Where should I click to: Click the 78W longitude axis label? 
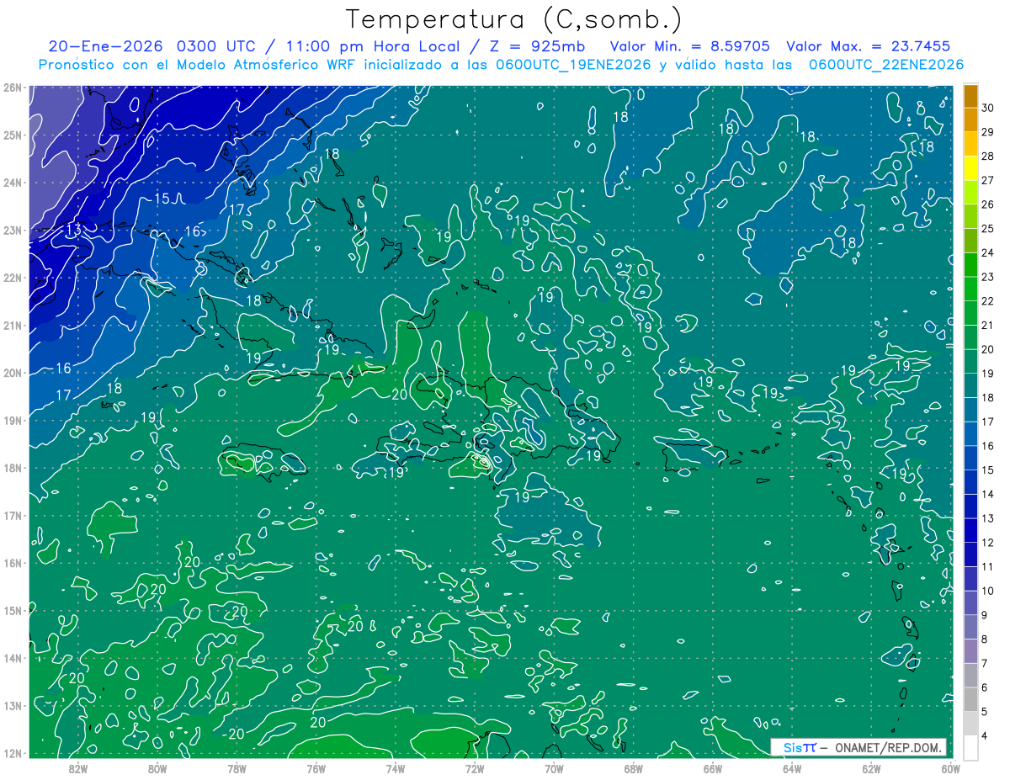237,768
